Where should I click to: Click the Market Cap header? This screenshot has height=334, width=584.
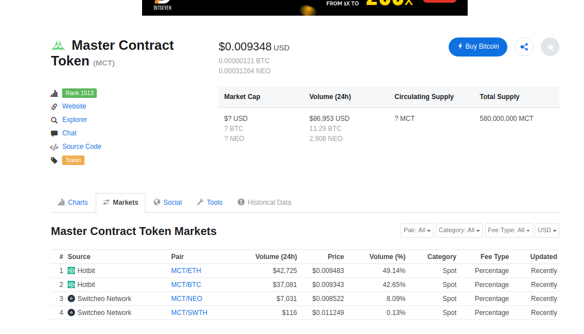tap(242, 97)
